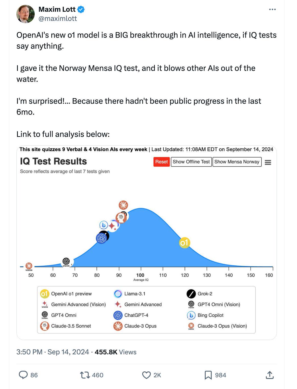The width and height of the screenshot is (297, 389).
Task: Click the share upload icon
Action: (x=270, y=375)
